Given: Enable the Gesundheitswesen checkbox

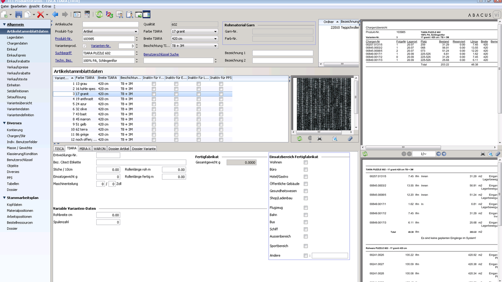Looking at the screenshot, I should [x=306, y=191].
